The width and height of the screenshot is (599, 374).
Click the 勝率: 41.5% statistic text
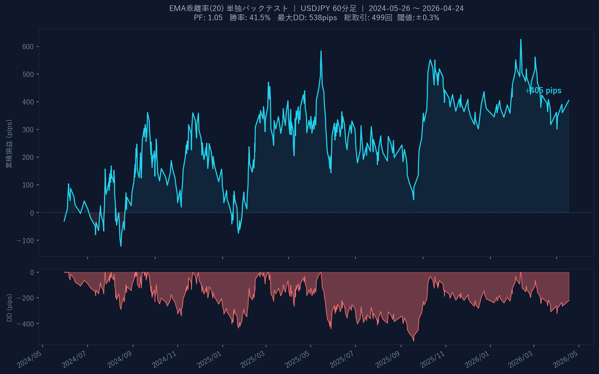[250, 18]
